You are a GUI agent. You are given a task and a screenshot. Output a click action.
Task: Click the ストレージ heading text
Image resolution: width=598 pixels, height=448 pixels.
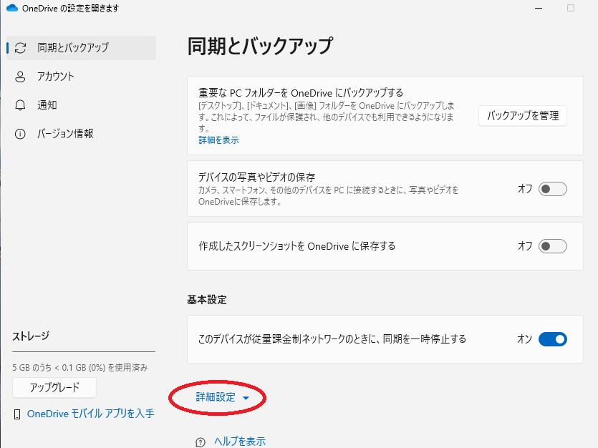31,336
